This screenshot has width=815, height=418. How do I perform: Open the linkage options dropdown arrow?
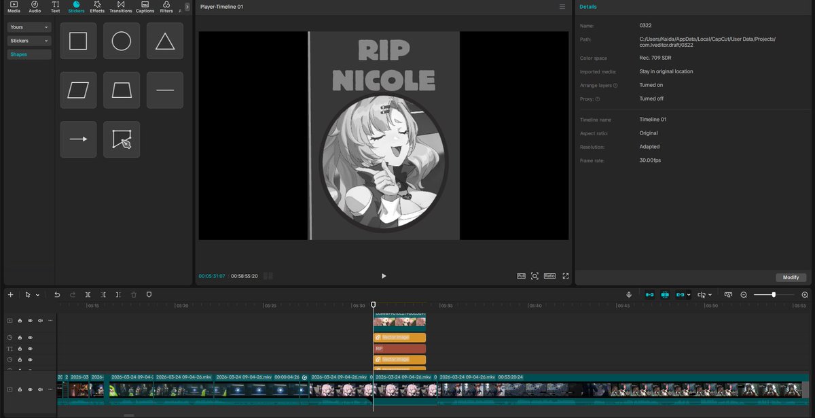tap(689, 295)
